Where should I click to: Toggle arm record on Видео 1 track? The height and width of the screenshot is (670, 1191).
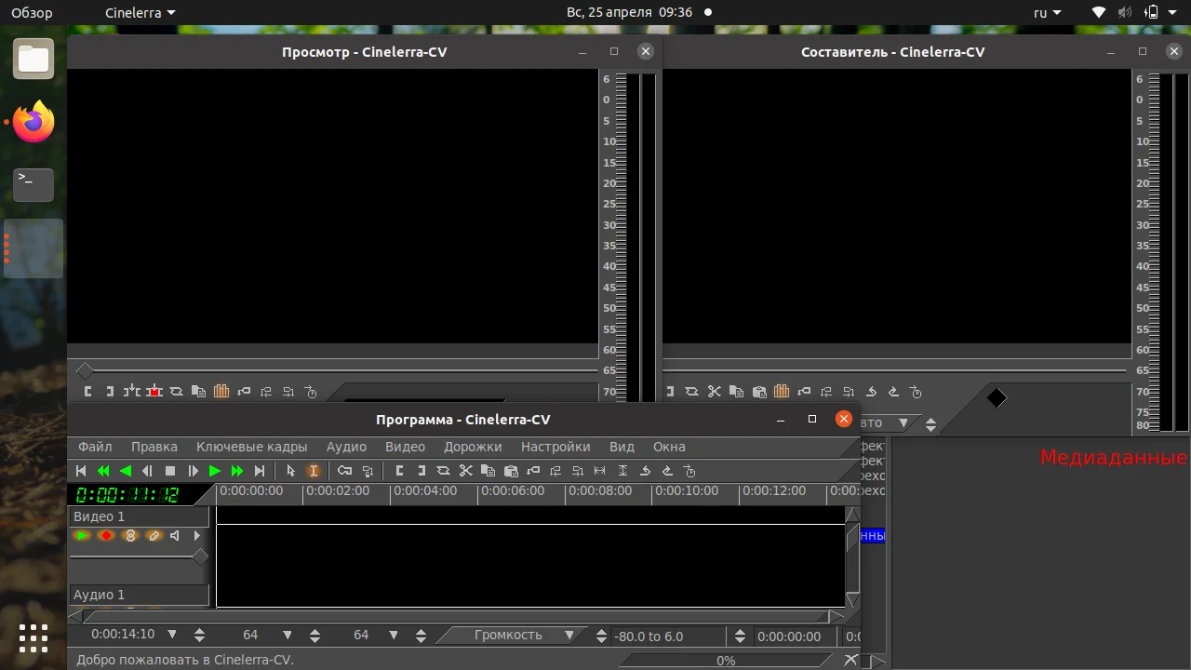pyautogui.click(x=106, y=536)
